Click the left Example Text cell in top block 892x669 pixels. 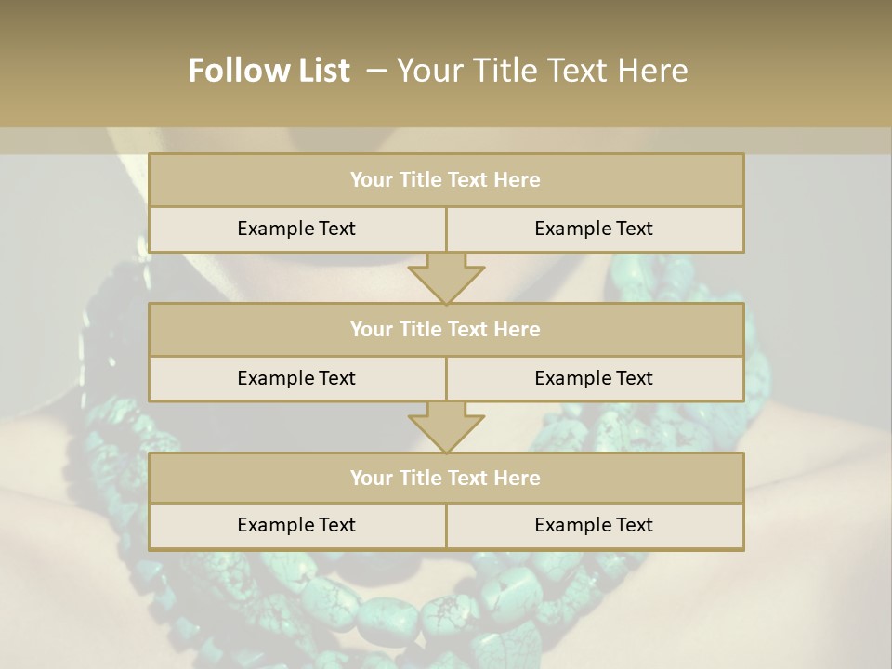coord(296,229)
